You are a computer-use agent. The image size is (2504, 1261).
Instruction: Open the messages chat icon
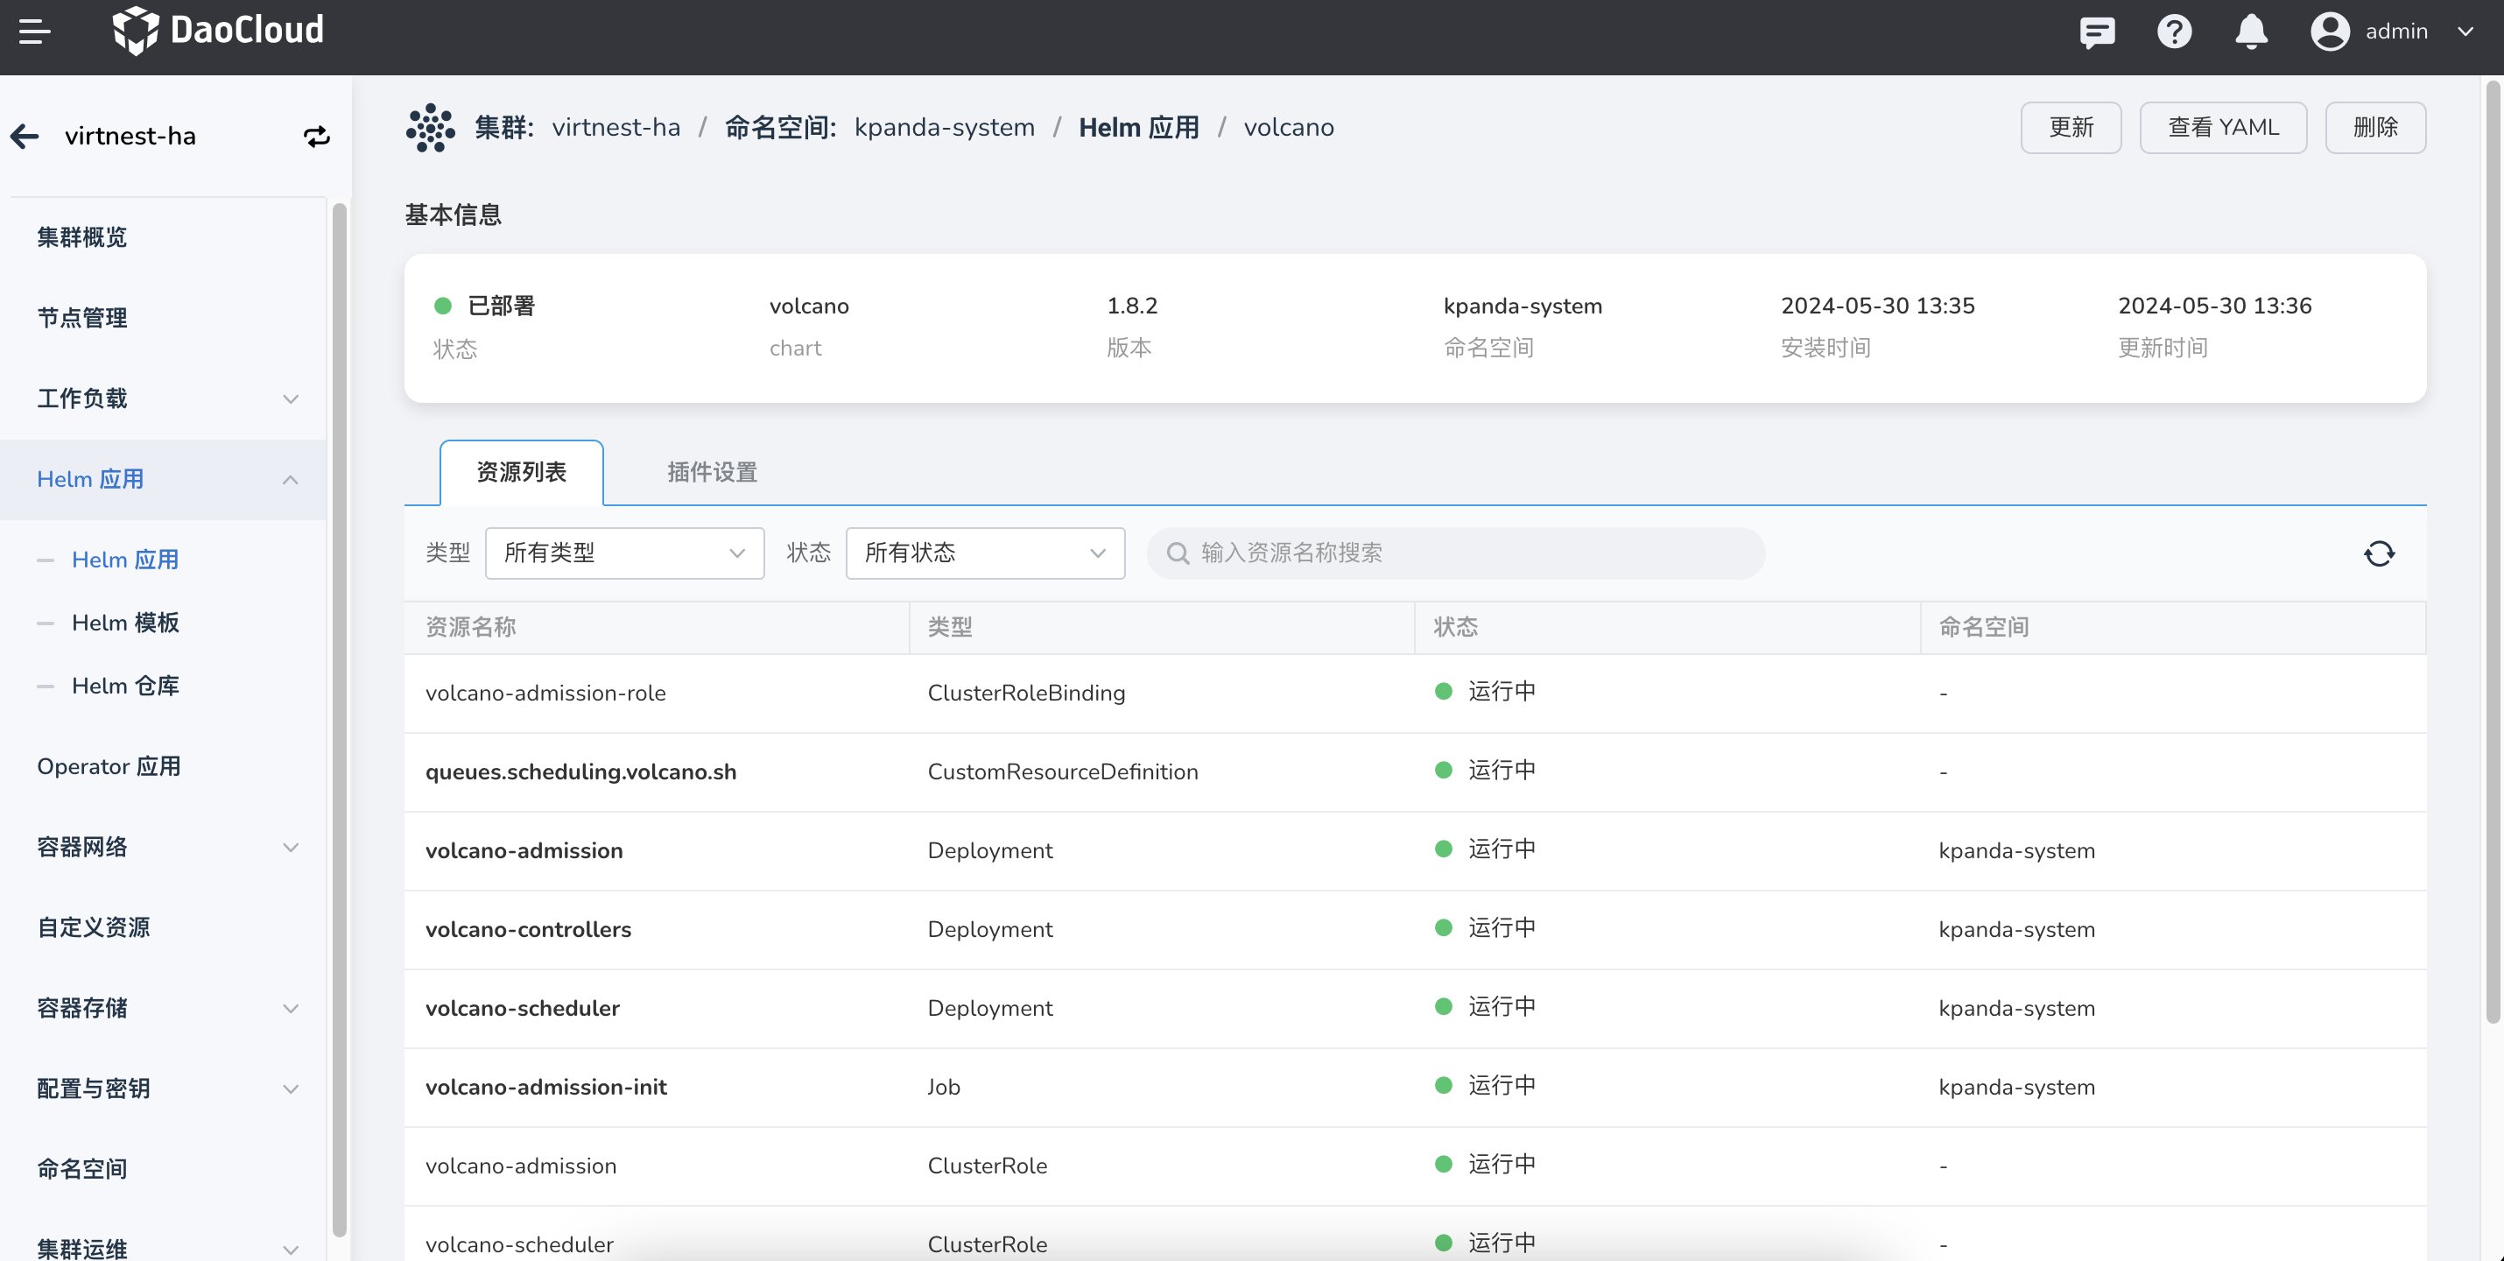(2097, 32)
